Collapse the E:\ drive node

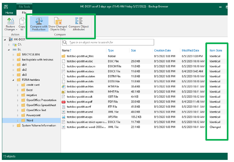point(9,50)
